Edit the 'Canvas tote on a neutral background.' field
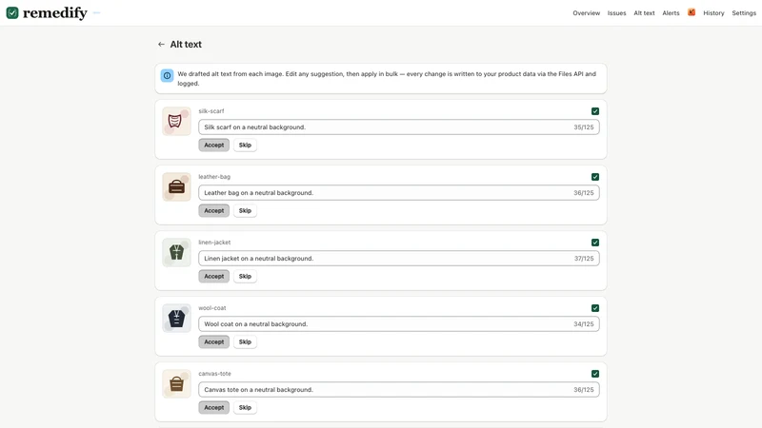The height and width of the screenshot is (428, 762). tap(398, 389)
